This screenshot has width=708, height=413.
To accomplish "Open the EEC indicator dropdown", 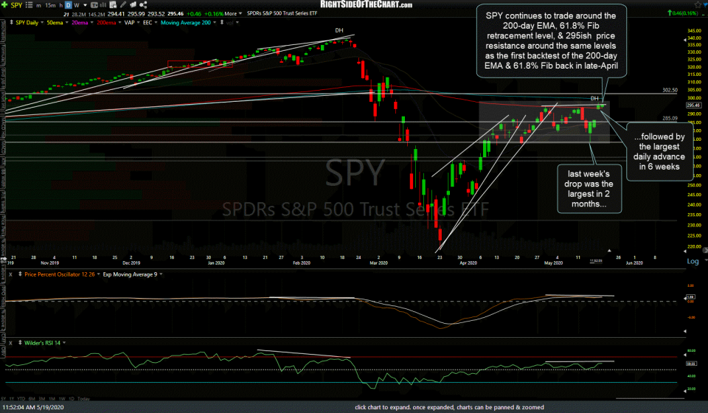I will click(156, 22).
